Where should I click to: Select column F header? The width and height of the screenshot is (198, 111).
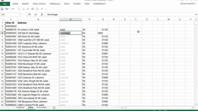[x=11, y=19]
